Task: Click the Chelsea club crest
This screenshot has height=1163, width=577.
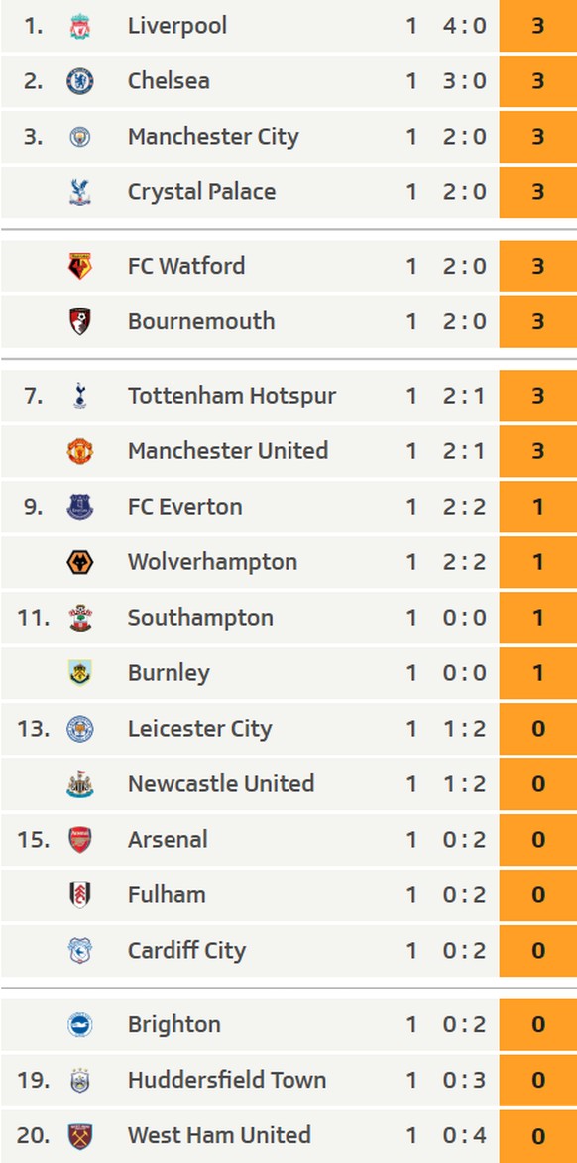Action: pyautogui.click(x=80, y=81)
